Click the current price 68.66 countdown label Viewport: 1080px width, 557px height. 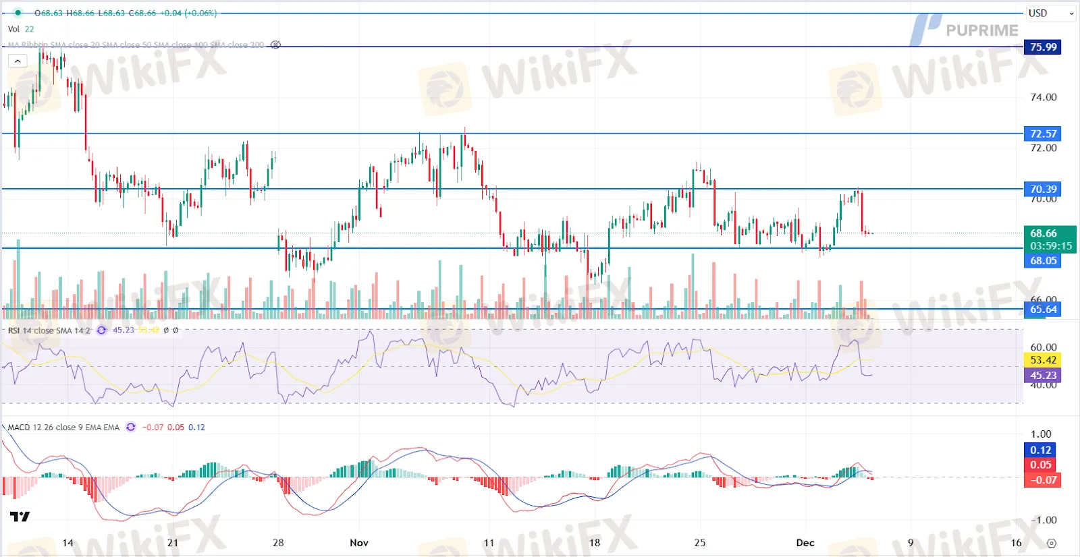point(1050,239)
